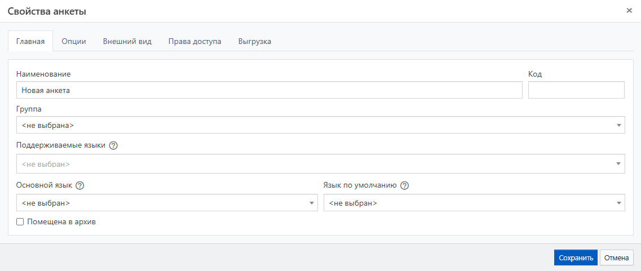Image resolution: width=641 pixels, height=271 pixels.
Task: Close the Свойства анкеты dialog
Action: point(629,11)
